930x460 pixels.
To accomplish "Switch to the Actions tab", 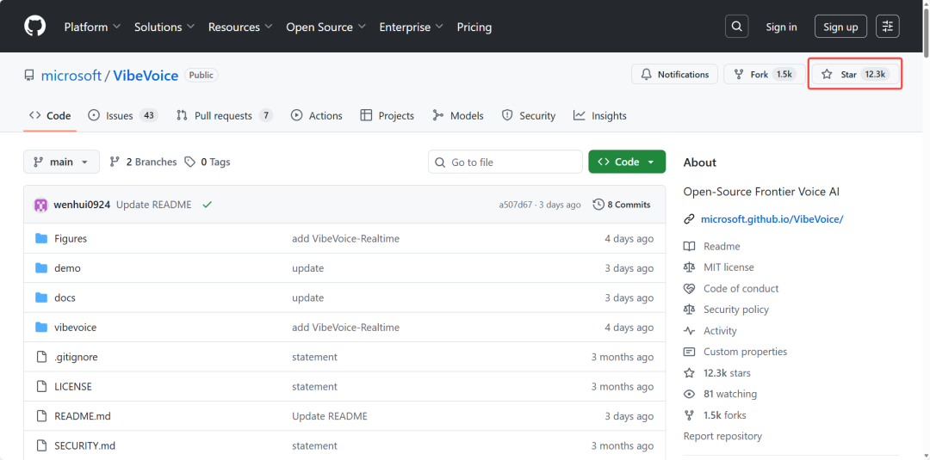I will point(317,116).
